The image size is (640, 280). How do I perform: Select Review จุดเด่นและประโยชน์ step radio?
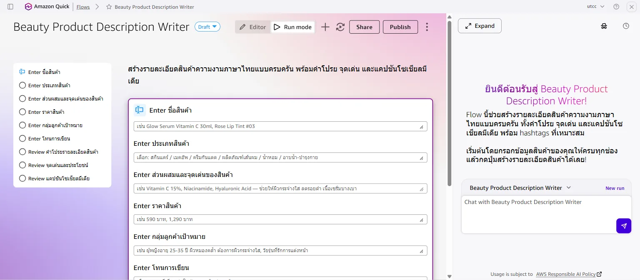coord(22,165)
